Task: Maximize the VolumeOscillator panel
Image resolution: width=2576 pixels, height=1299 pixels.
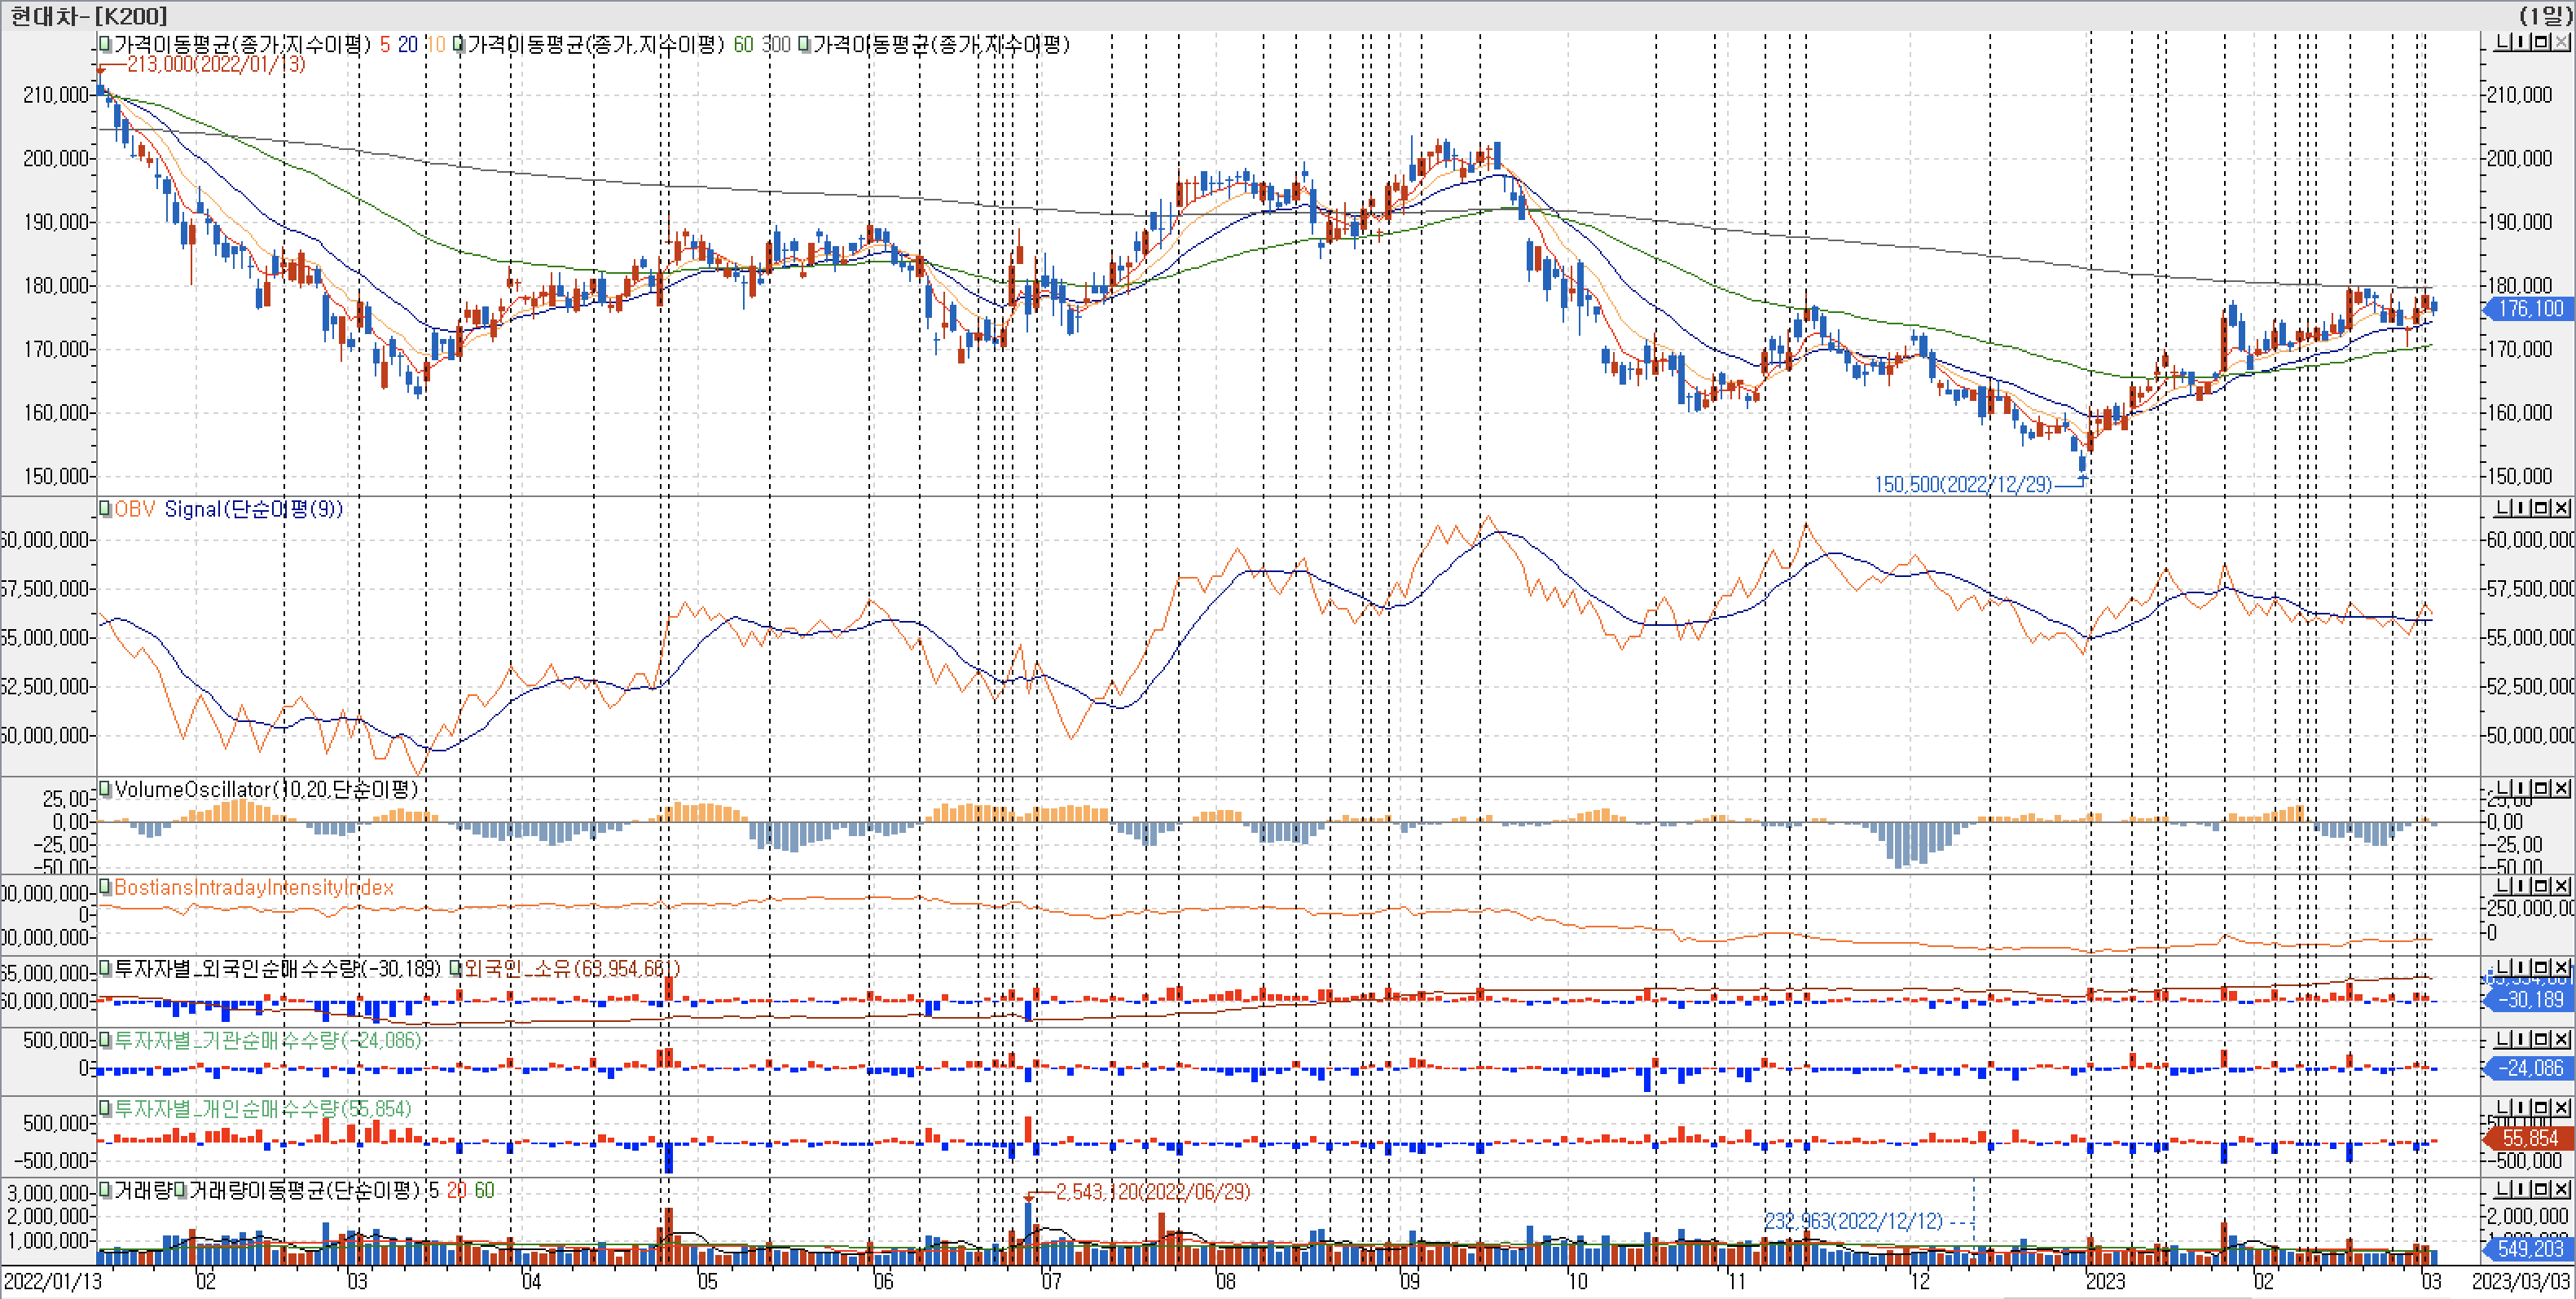Action: point(2542,789)
